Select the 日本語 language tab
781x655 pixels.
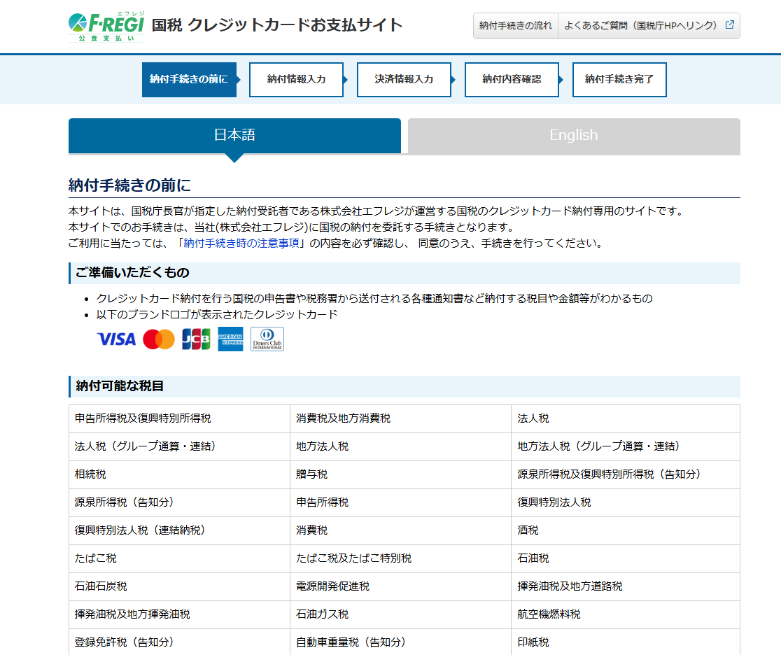point(234,136)
